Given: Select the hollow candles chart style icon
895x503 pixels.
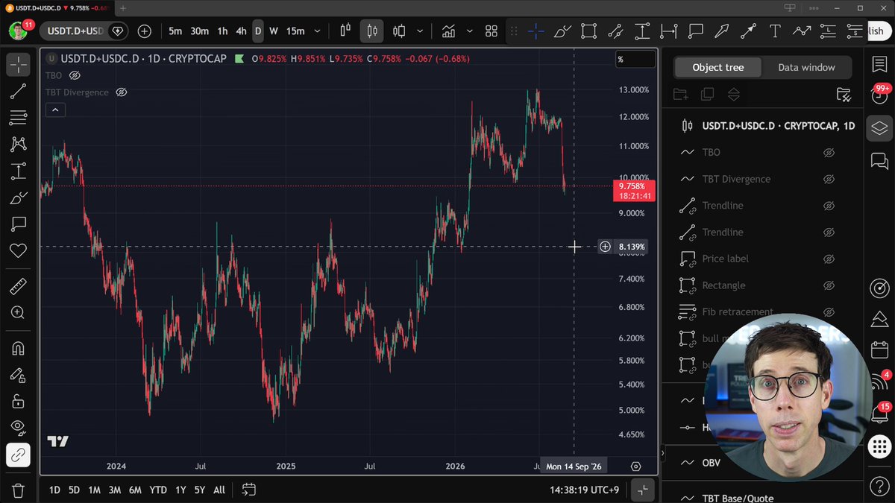Looking at the screenshot, I should click(399, 31).
